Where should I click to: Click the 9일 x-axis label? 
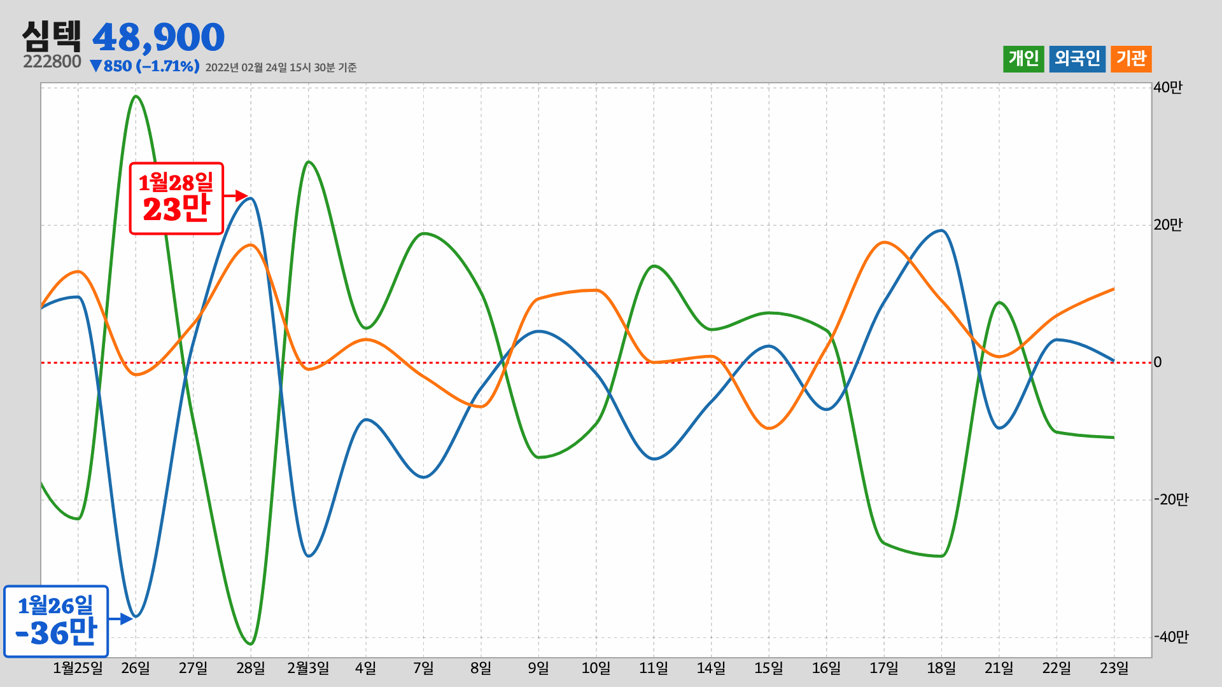[x=538, y=669]
